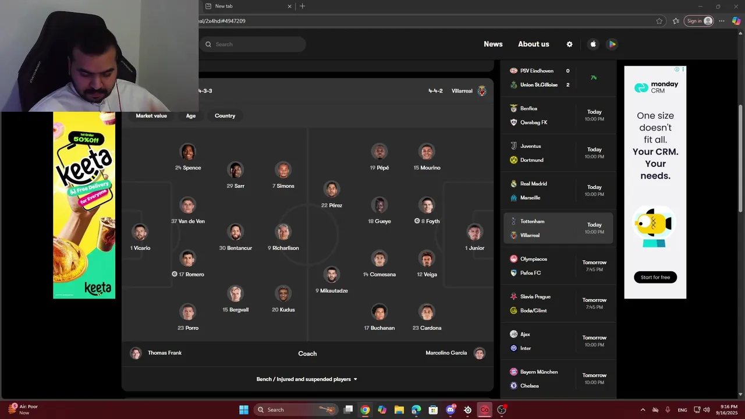This screenshot has width=745, height=419.
Task: Open the Apple App Store icon link
Action: coord(593,44)
